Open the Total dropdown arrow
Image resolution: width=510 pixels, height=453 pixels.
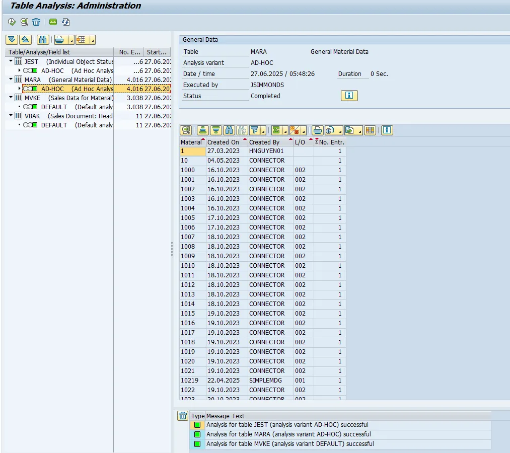click(285, 131)
